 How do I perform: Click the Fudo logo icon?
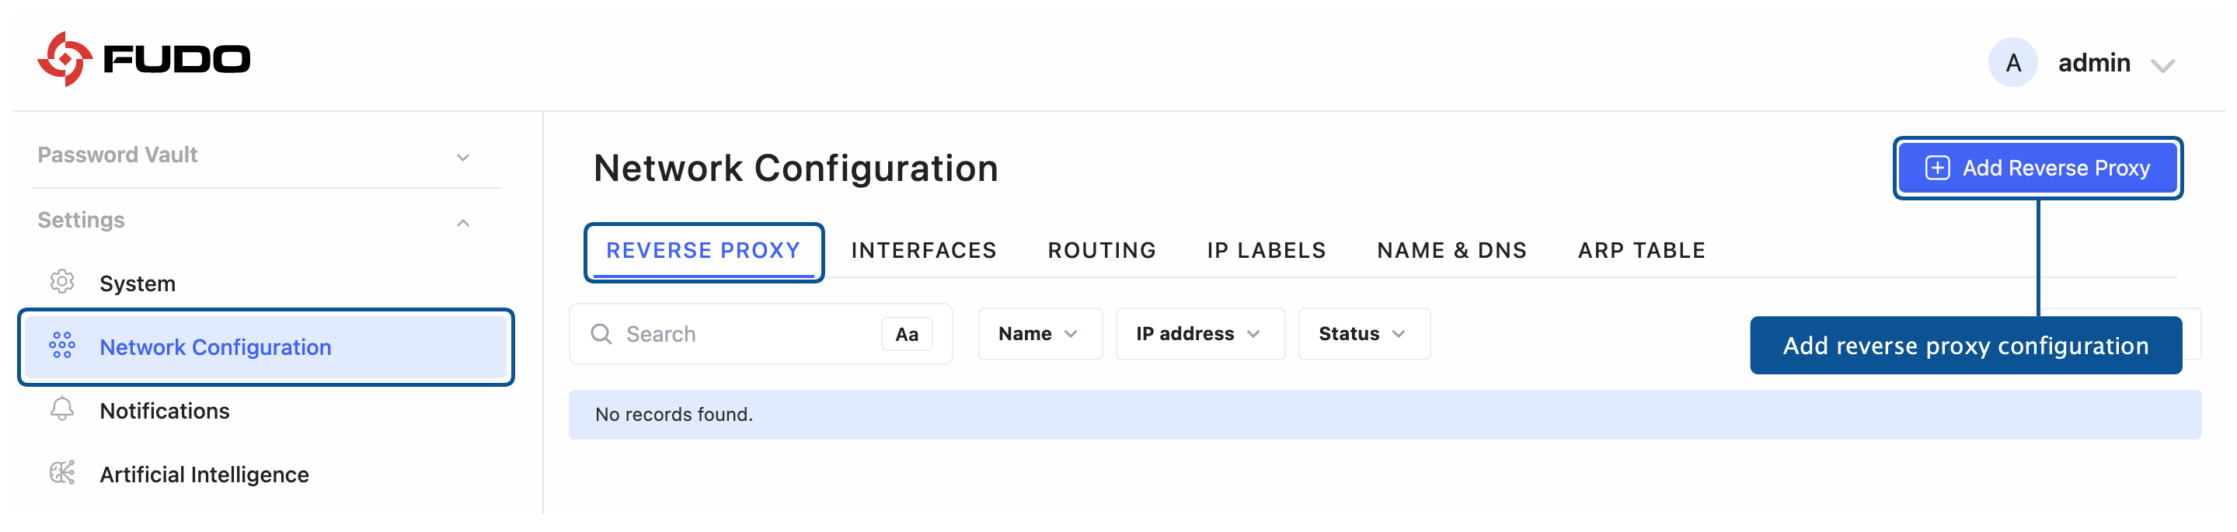64,59
